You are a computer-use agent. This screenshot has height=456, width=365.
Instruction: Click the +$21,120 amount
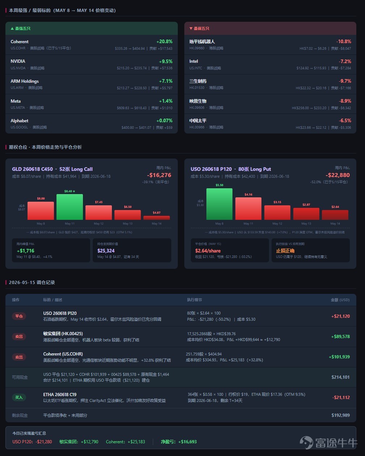coord(341,316)
